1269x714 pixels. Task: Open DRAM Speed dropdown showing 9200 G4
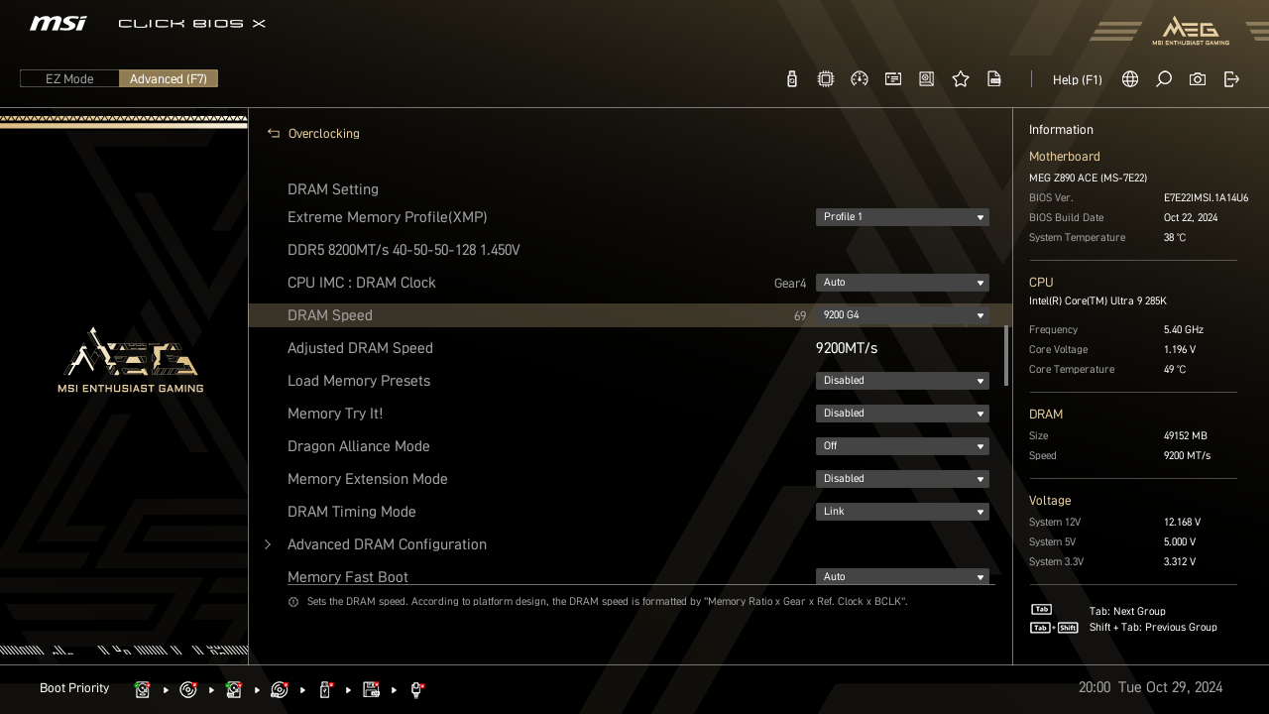[x=902, y=315]
